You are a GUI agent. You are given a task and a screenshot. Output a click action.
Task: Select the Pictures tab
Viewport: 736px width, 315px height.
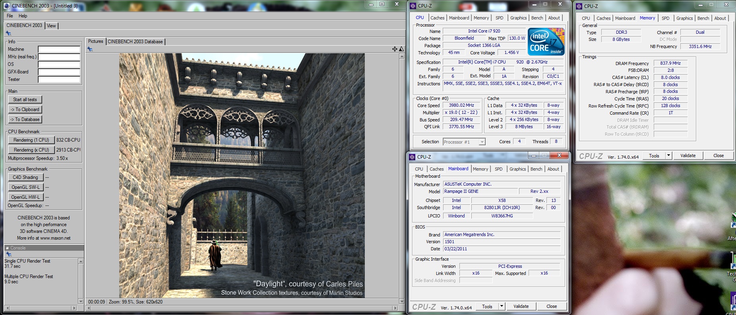95,41
